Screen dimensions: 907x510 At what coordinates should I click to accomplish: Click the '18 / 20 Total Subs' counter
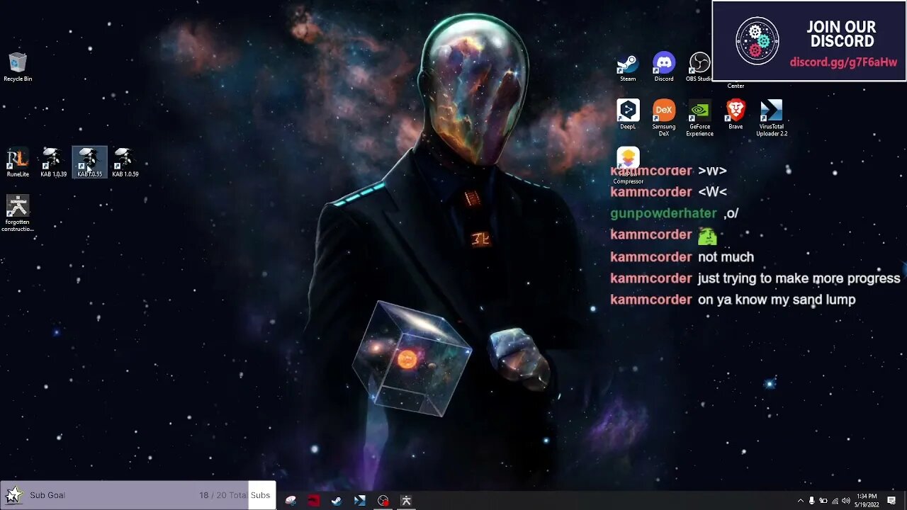(x=235, y=495)
